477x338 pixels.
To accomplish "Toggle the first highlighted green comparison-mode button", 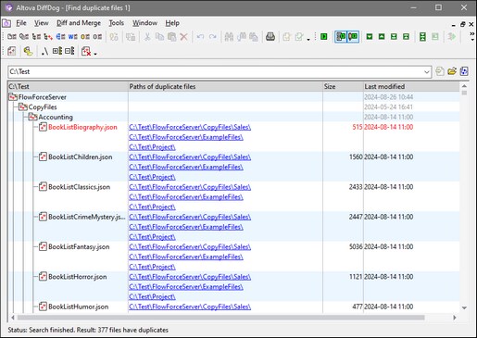I will (x=341, y=37).
